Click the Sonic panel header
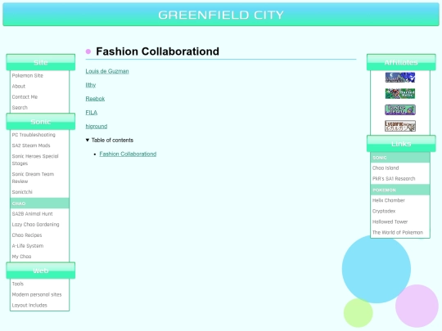 click(41, 122)
